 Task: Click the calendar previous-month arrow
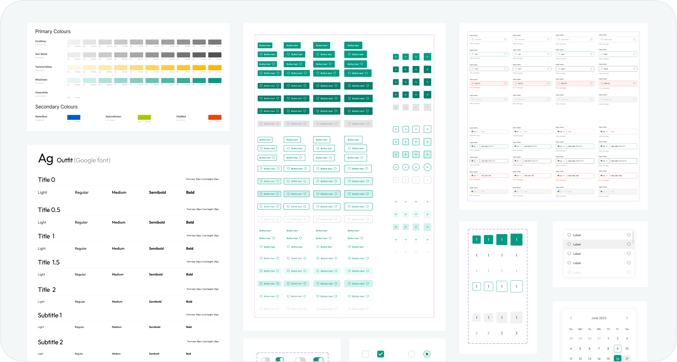pyautogui.click(x=571, y=318)
